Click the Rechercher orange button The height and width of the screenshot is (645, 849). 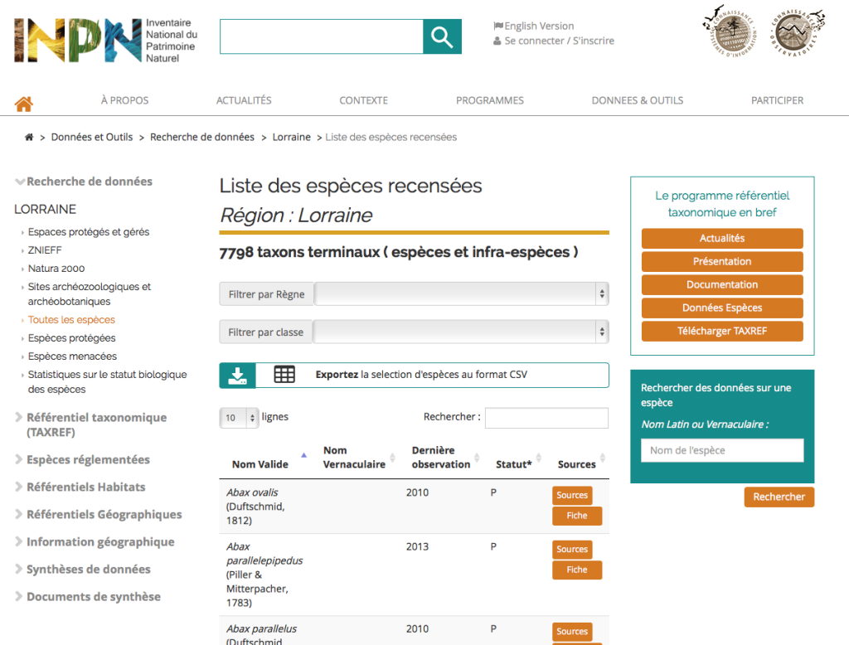click(x=779, y=497)
